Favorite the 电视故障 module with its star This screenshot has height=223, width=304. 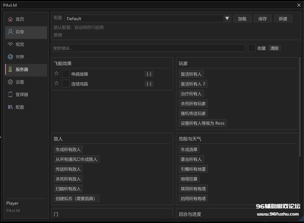(x=56, y=73)
